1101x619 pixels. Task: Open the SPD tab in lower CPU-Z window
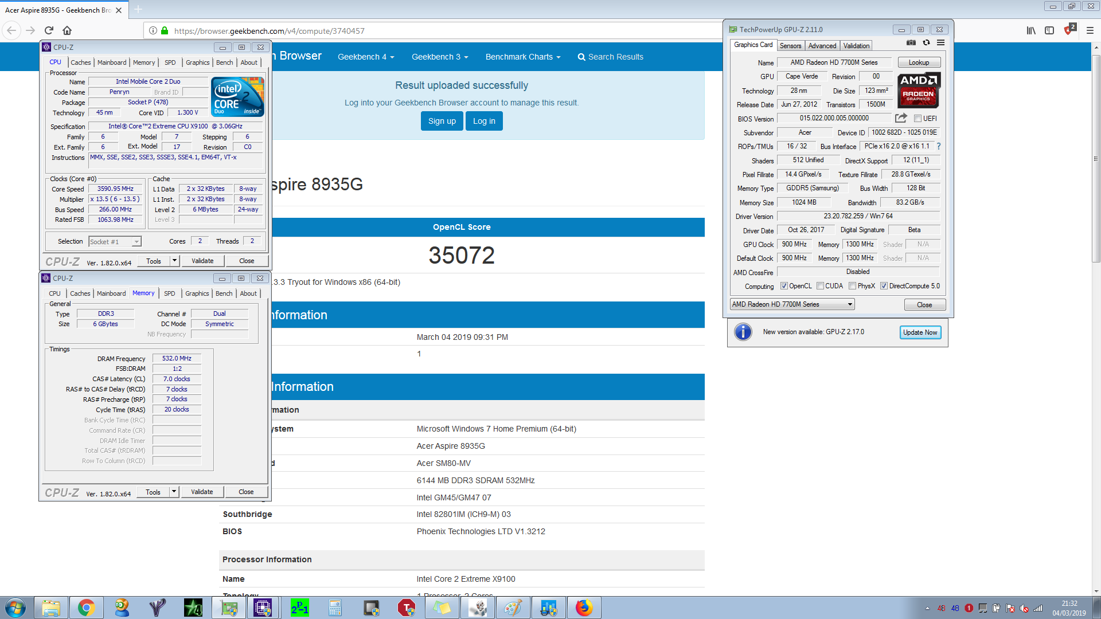170,293
